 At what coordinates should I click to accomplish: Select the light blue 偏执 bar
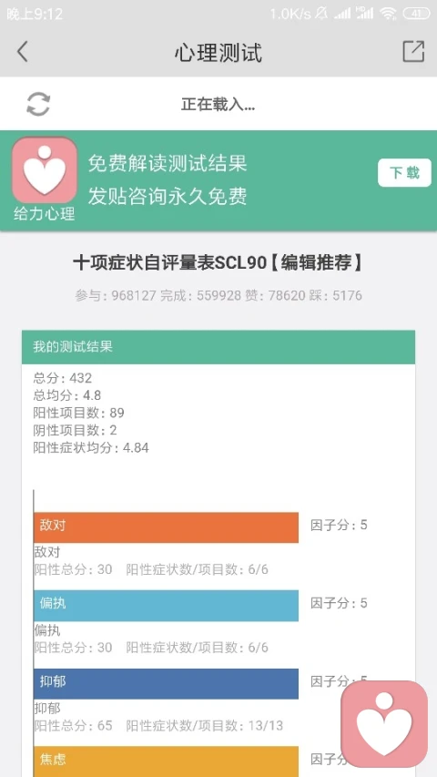pos(166,606)
